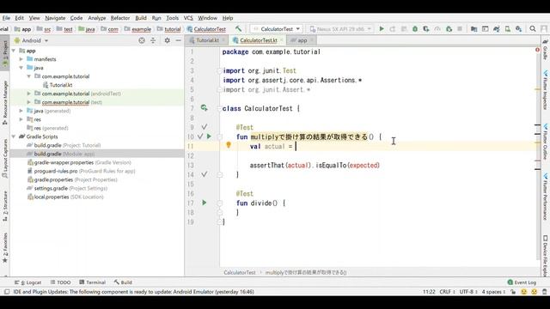550x309 pixels.
Task: Open the Android view selector dropdown
Action: point(31,40)
